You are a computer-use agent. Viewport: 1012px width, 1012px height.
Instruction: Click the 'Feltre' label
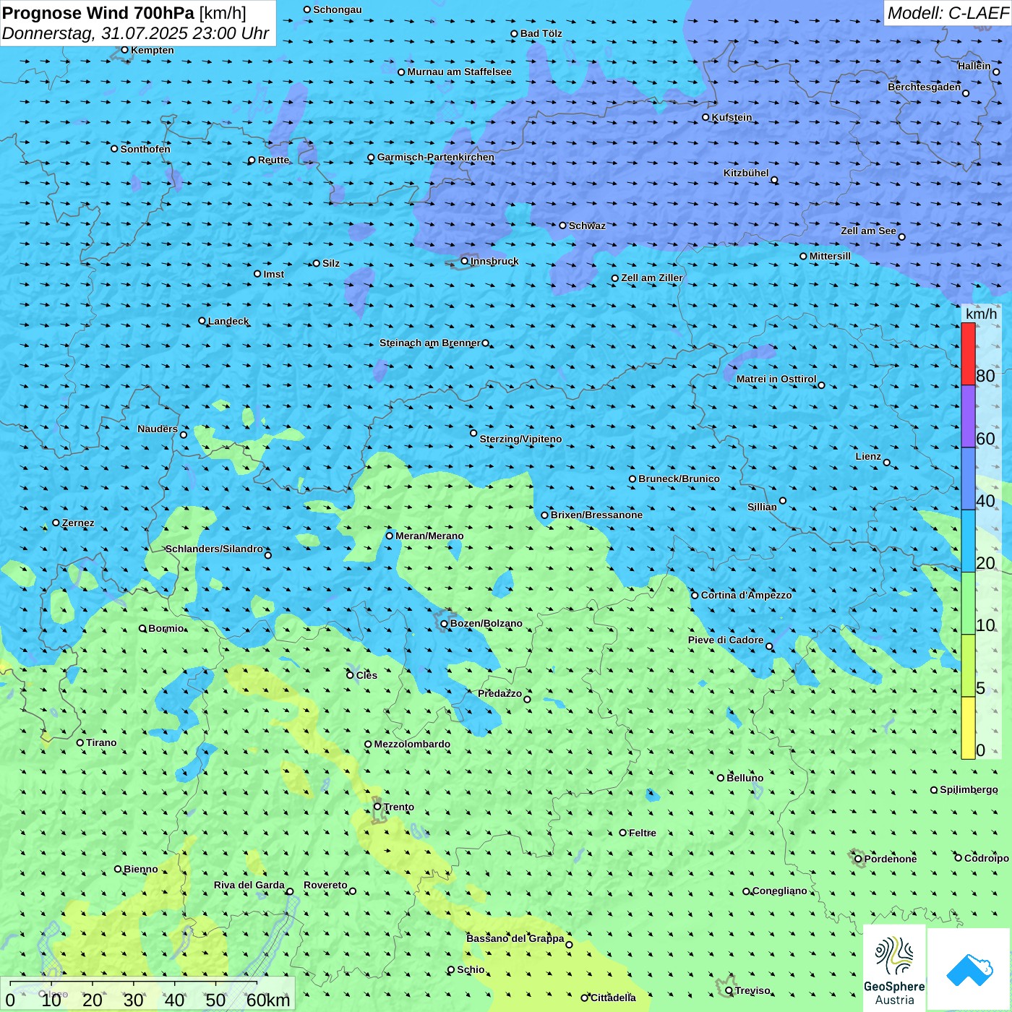pyautogui.click(x=642, y=833)
